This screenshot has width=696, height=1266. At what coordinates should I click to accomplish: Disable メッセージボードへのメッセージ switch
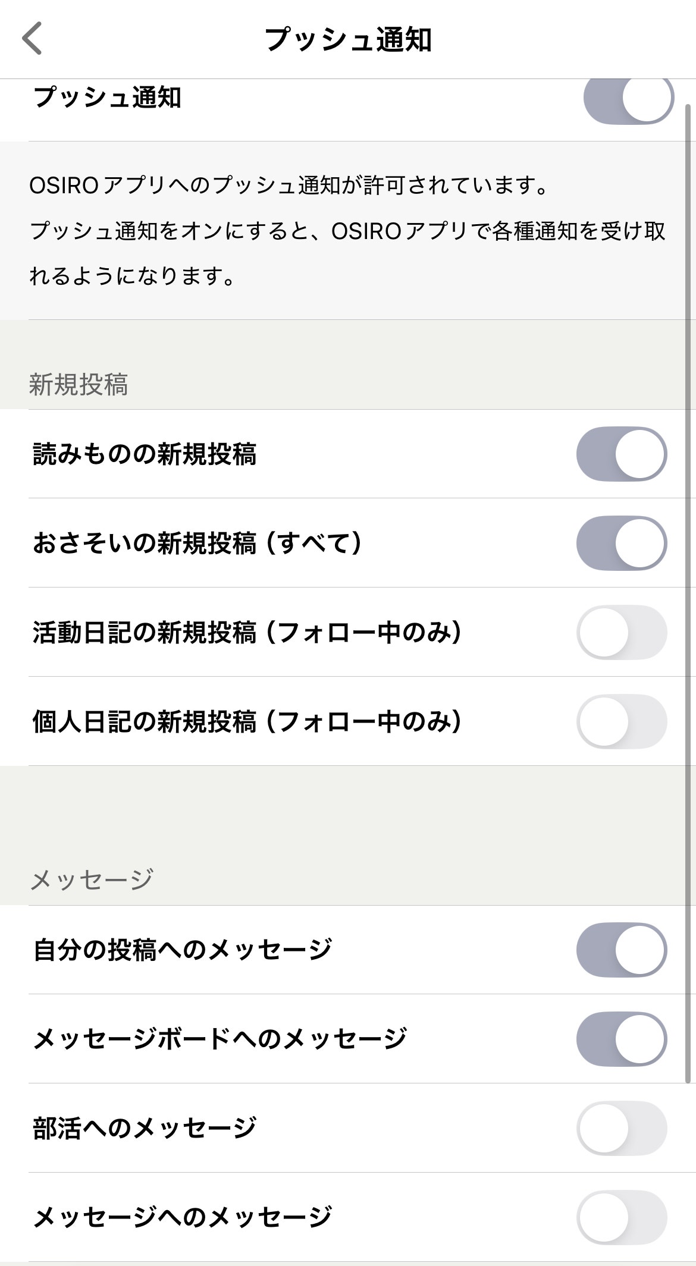(621, 1039)
